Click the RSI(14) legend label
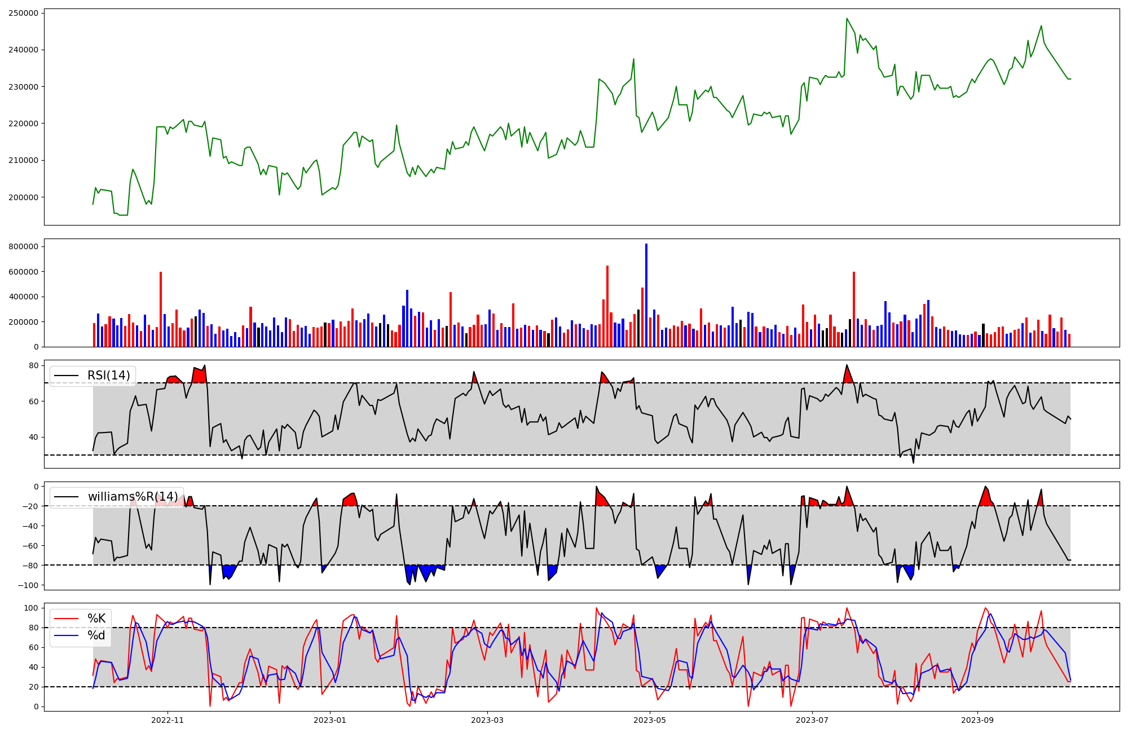 [108, 376]
